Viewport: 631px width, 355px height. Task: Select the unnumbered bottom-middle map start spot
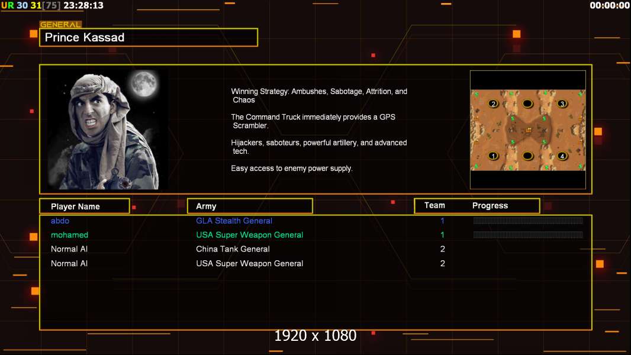click(527, 156)
